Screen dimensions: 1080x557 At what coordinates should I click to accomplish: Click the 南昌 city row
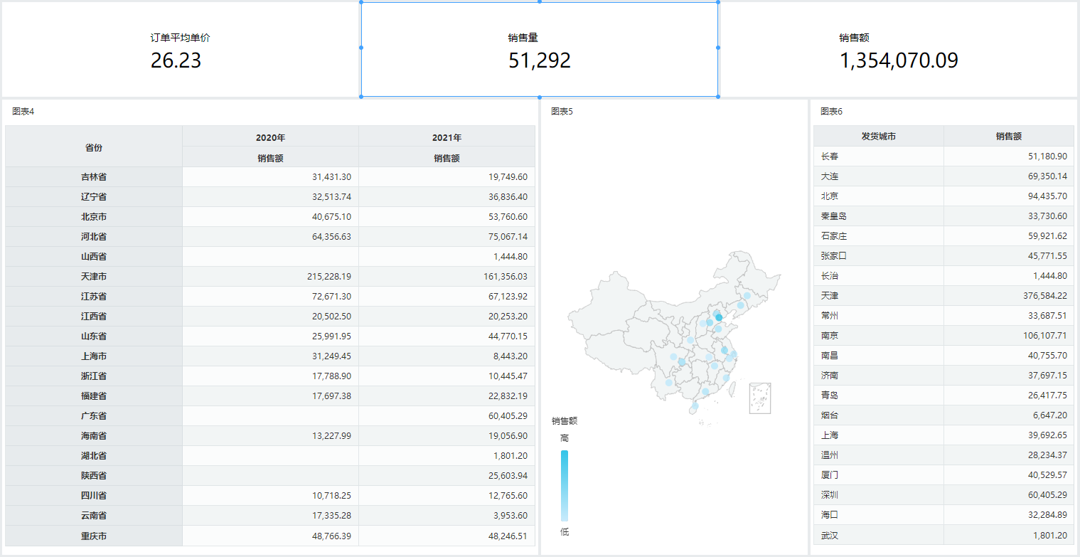click(x=943, y=356)
